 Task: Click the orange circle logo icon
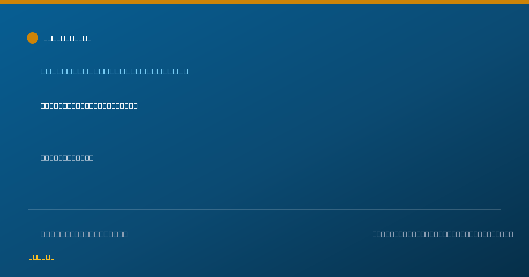(x=33, y=38)
